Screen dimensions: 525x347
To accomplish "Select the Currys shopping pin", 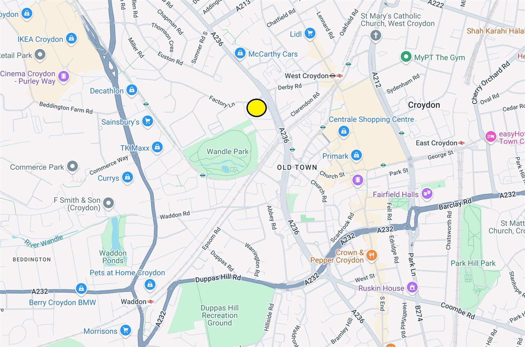I will click(x=127, y=177).
